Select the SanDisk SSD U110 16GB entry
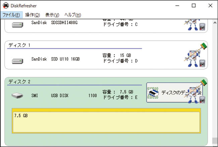Screen dimensions: 218x147 coord(55,59)
